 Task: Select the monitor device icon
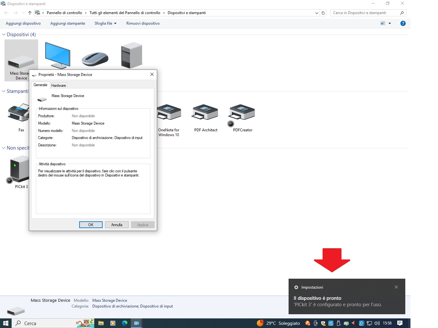pos(58,55)
